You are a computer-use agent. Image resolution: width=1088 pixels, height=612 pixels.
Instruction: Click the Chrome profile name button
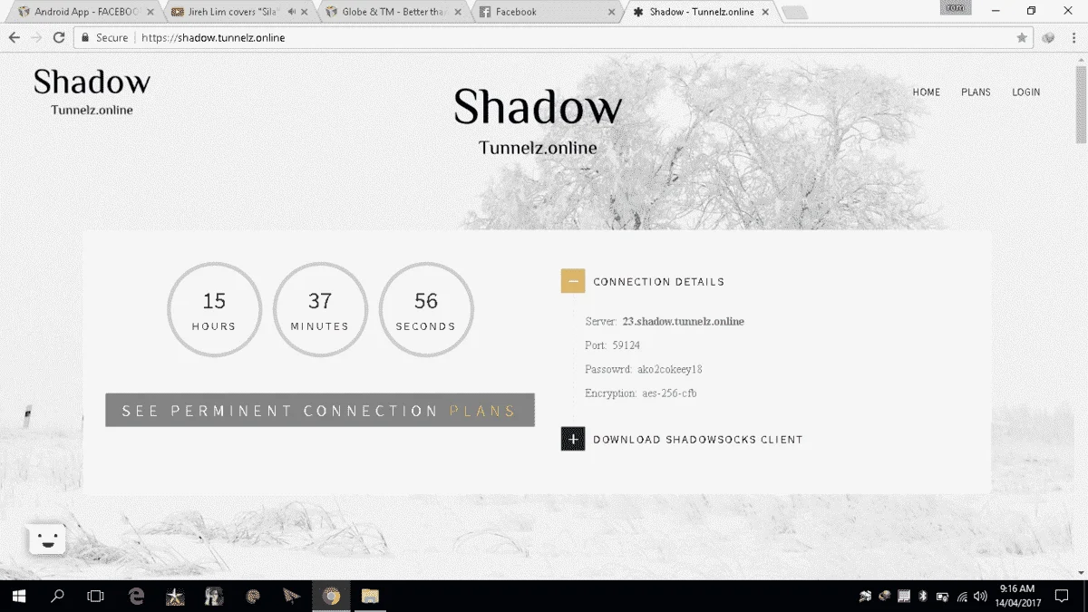pos(957,8)
